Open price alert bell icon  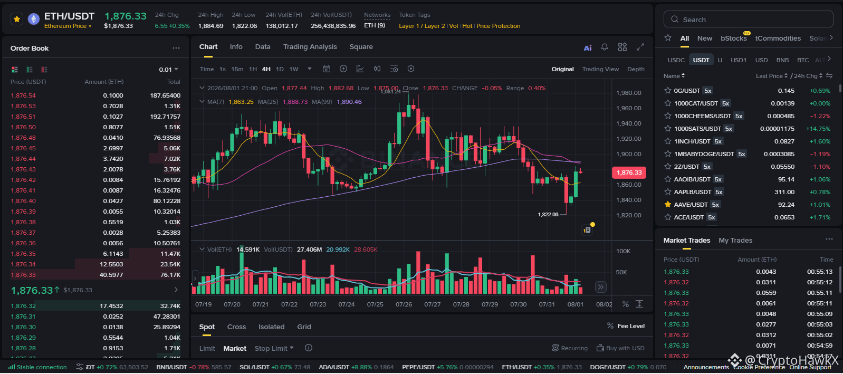click(x=605, y=47)
